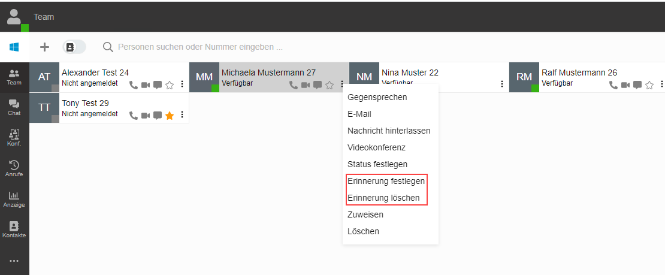The height and width of the screenshot is (275, 665).
Task: Choose E-Mail from the context menu
Action: [x=359, y=114]
